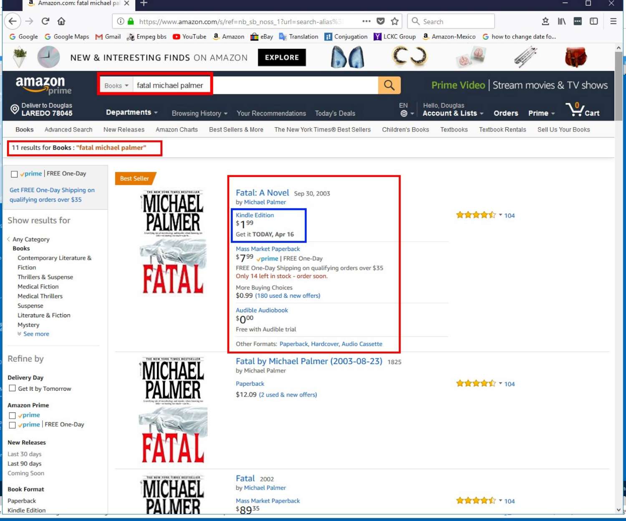Click scrollbar down arrow
This screenshot has width=626, height=521.
pyautogui.click(x=618, y=510)
